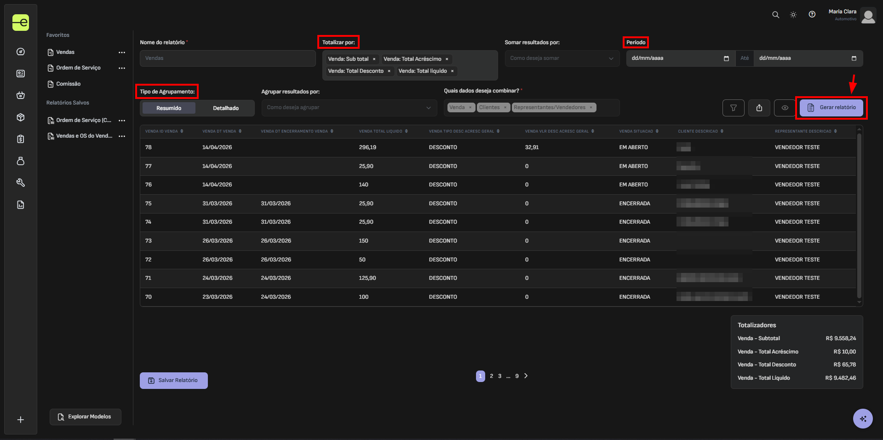The image size is (883, 440).
Task: Open Ordem de Serviço favorite report
Action: point(78,68)
